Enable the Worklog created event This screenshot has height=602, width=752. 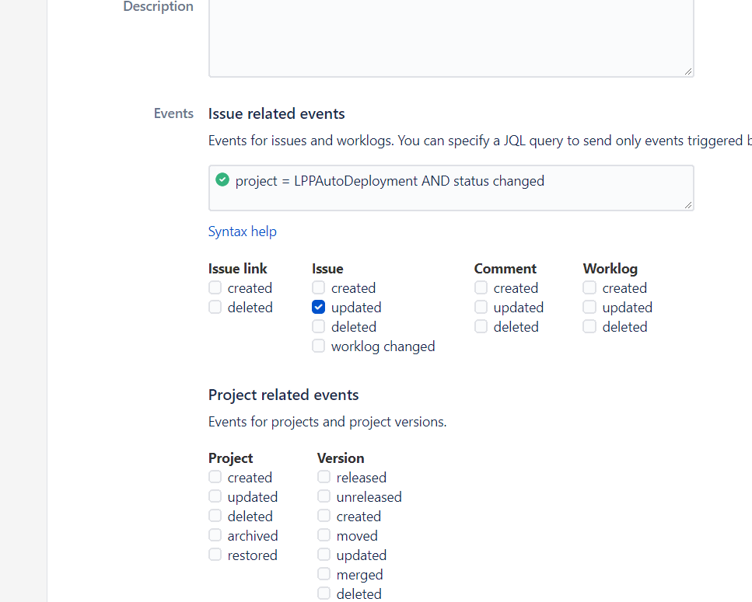click(x=589, y=287)
